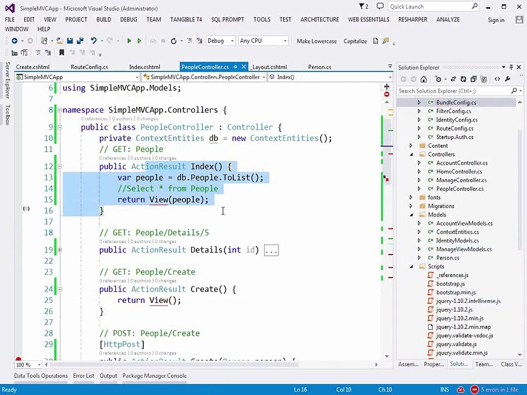The width and height of the screenshot is (527, 395).
Task: Switch to the Person.cs tab
Action: (319, 67)
